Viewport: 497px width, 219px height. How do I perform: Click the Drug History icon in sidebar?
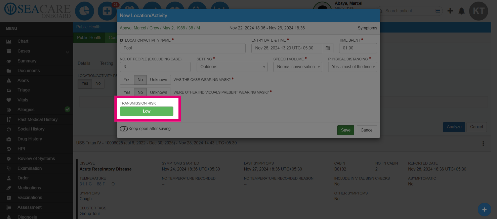coord(9,139)
